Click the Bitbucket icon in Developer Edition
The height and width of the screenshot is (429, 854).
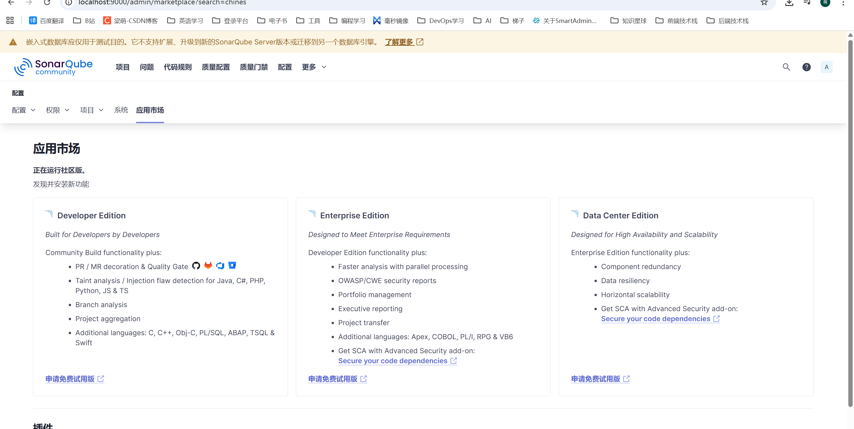click(x=232, y=265)
